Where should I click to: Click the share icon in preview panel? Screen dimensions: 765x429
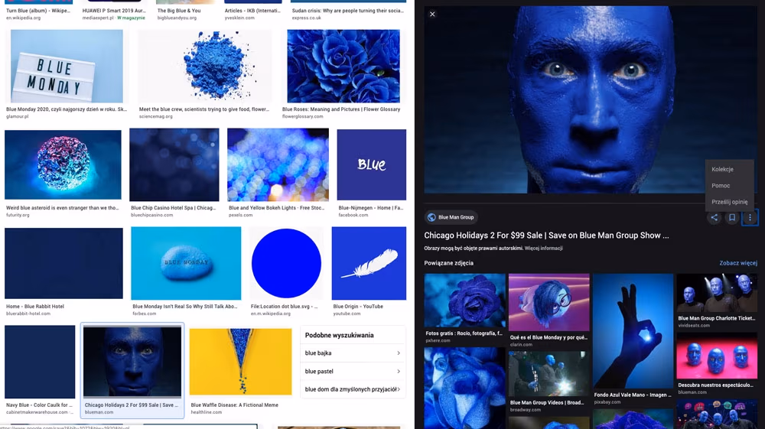[x=715, y=218]
